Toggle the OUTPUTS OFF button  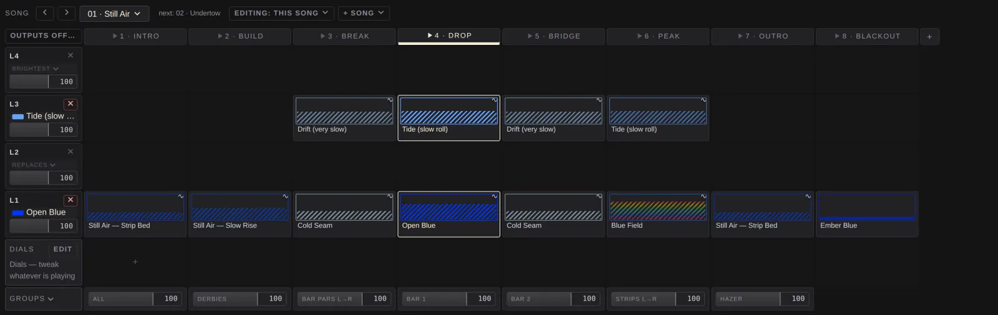[x=43, y=36]
